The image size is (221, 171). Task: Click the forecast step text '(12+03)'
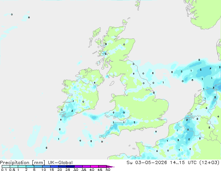pos(209,162)
